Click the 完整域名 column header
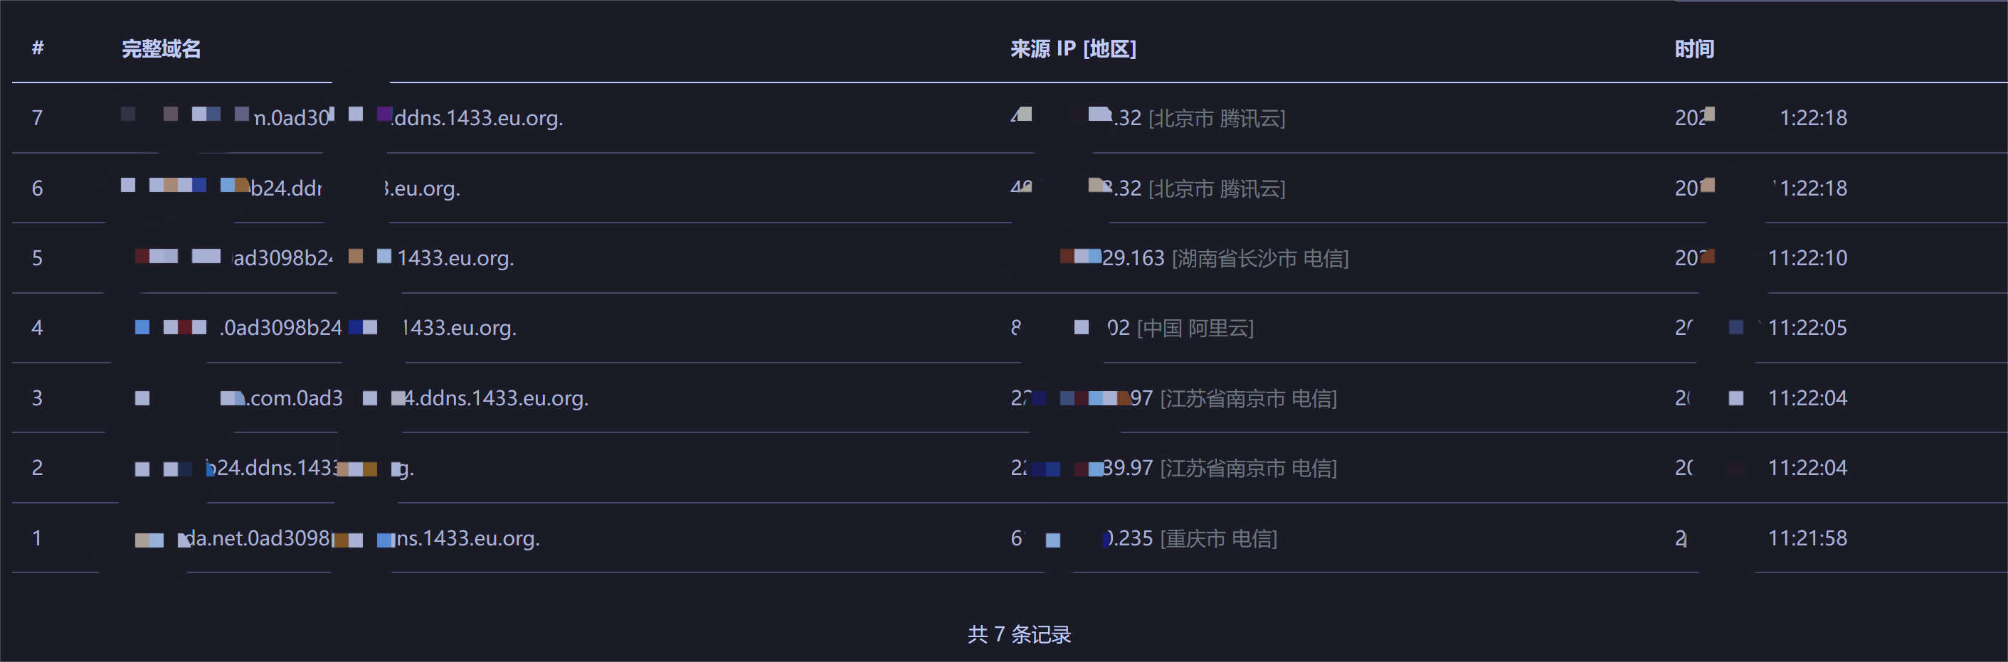 click(x=162, y=49)
